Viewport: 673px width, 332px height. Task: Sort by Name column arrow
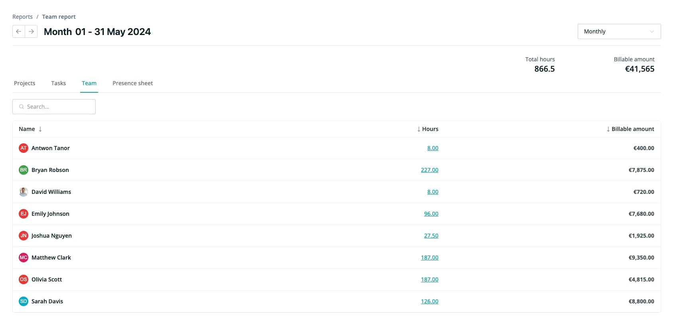(40, 129)
